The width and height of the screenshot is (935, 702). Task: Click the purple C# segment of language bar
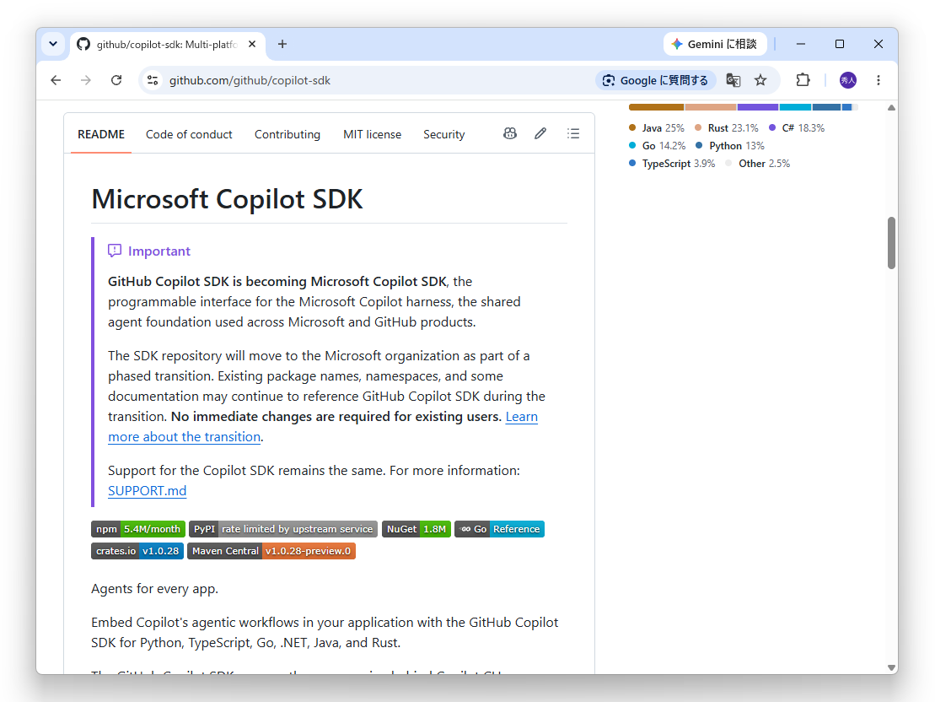point(757,107)
